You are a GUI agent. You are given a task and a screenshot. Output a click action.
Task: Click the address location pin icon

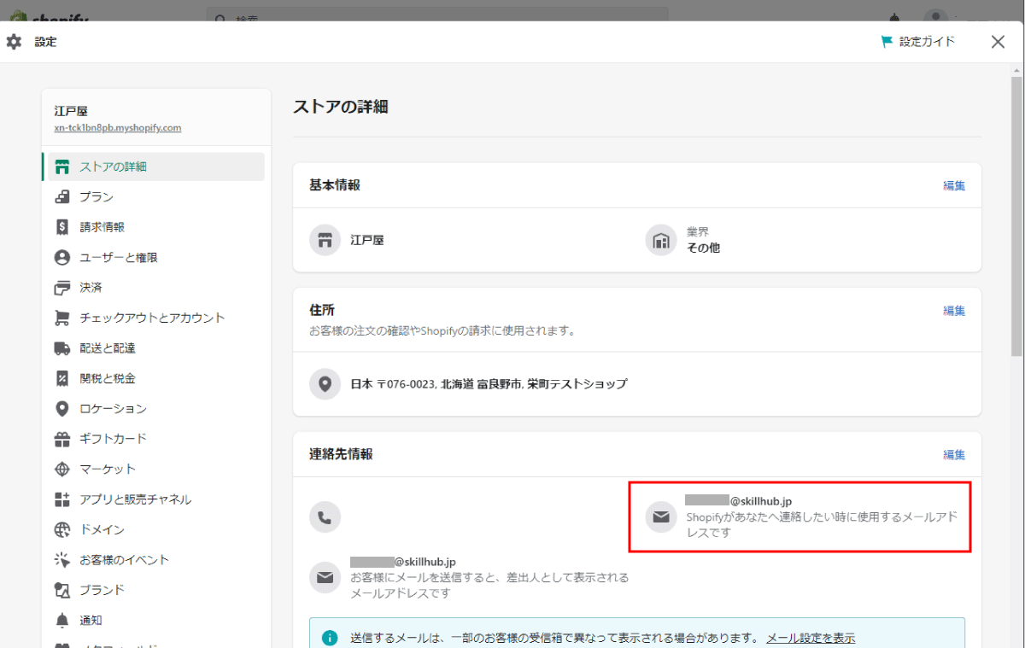[325, 384]
